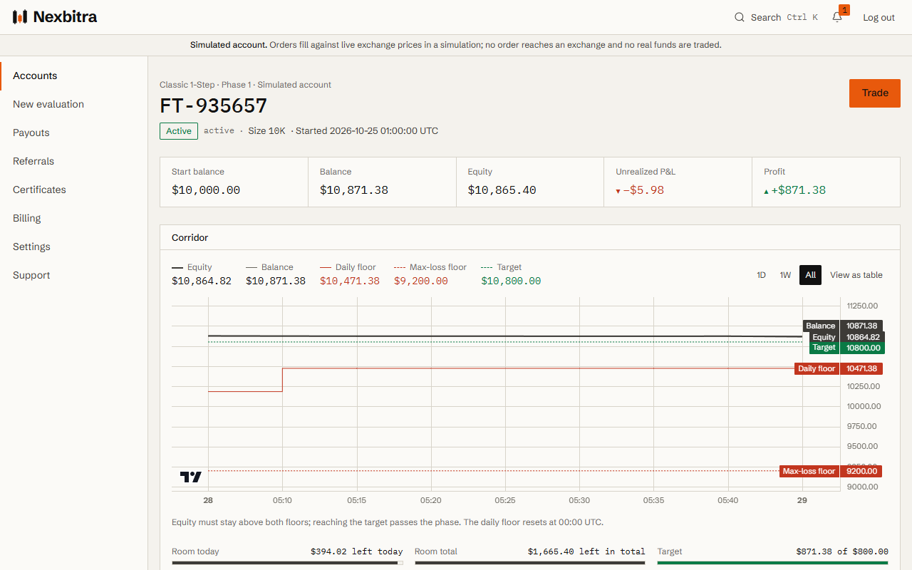Screen dimensions: 912x570
Task: Switch the corridor chart to 1W range
Action: coord(785,275)
